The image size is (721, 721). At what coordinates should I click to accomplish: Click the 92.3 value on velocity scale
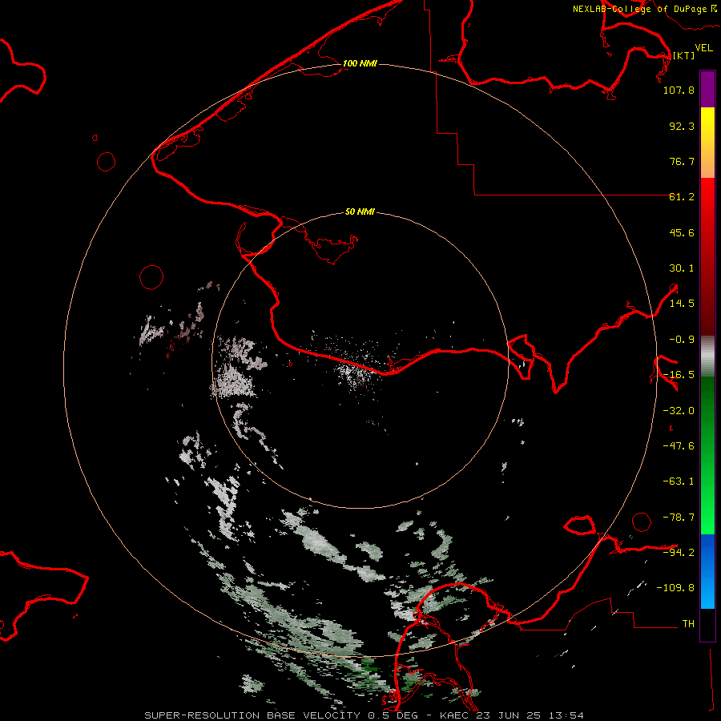pyautogui.click(x=682, y=126)
